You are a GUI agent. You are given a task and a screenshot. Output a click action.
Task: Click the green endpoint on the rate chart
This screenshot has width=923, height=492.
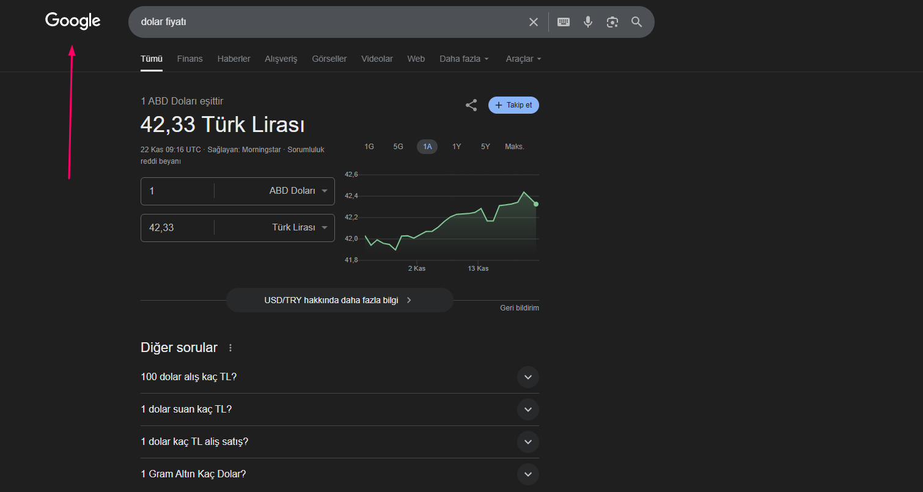coord(536,204)
